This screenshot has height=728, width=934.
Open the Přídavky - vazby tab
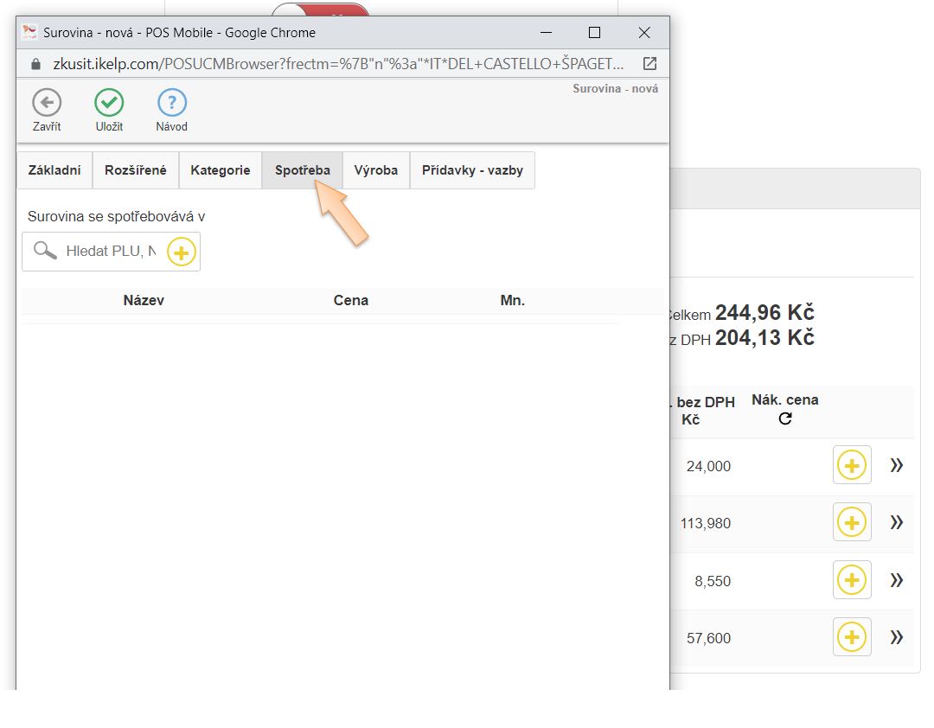click(x=472, y=170)
